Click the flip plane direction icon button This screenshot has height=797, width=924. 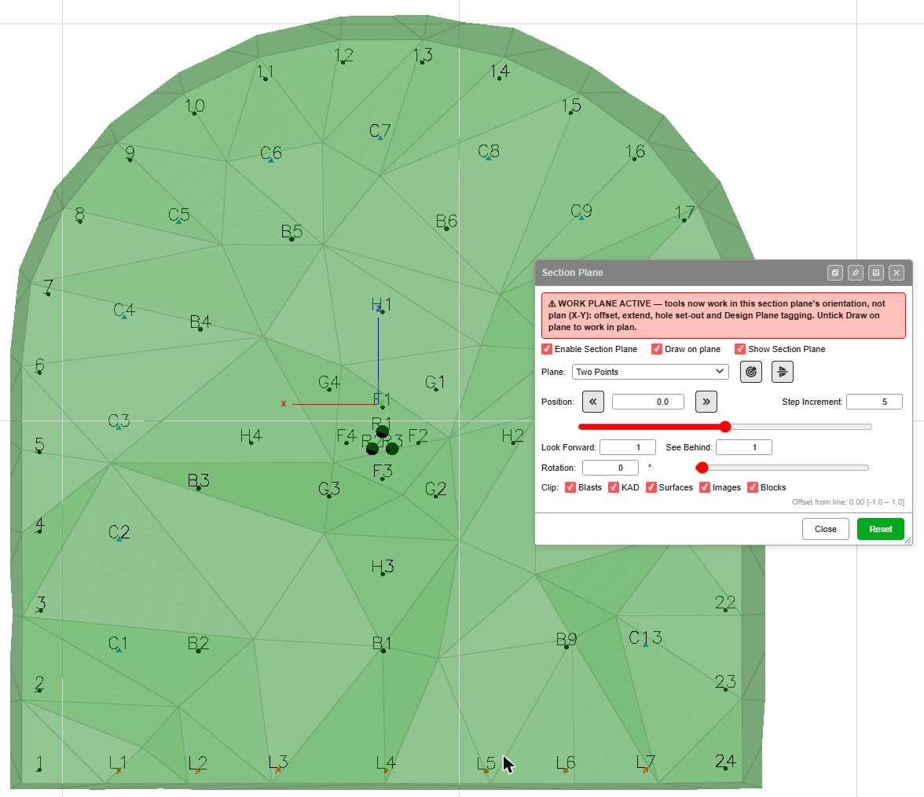coord(782,372)
